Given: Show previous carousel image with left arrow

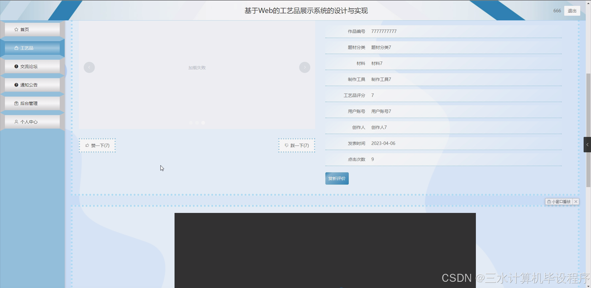Looking at the screenshot, I should click(89, 67).
